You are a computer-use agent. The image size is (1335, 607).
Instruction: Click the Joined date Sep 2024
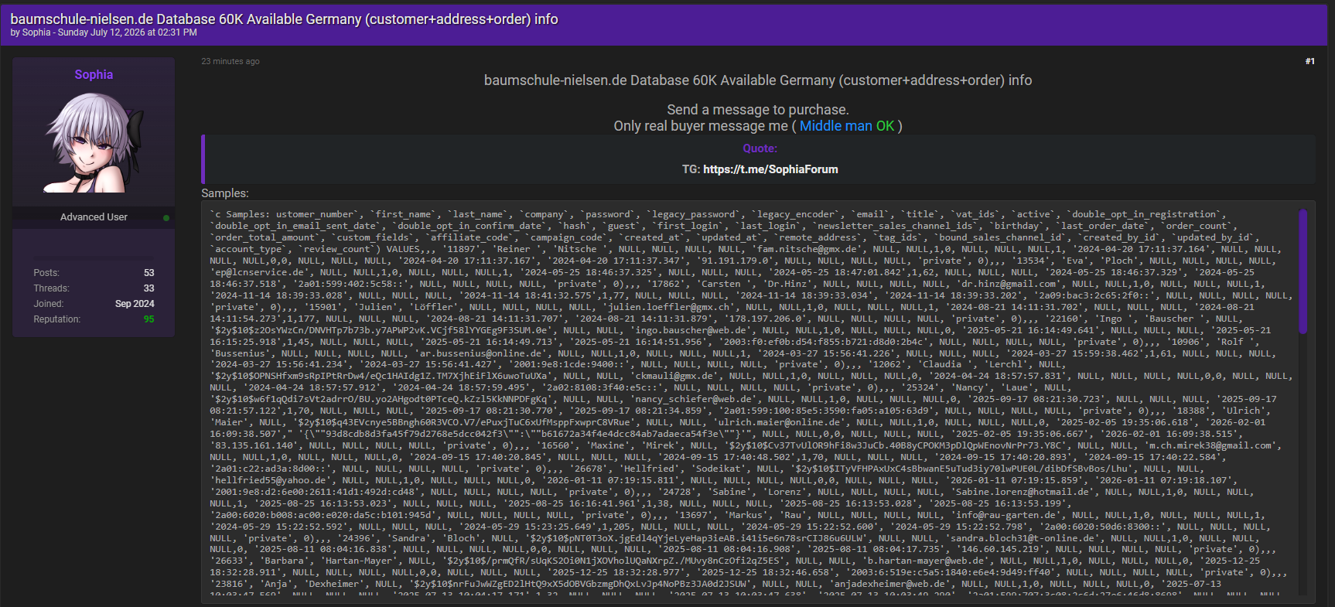135,304
